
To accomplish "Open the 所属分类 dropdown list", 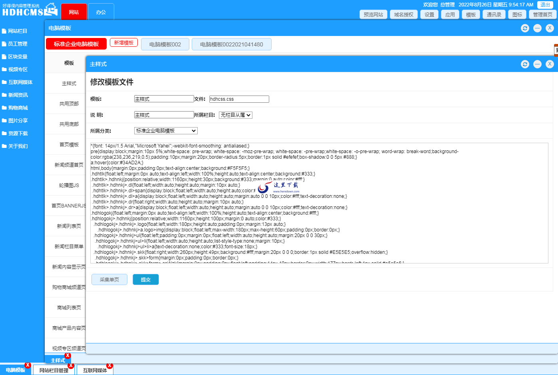I will point(166,131).
